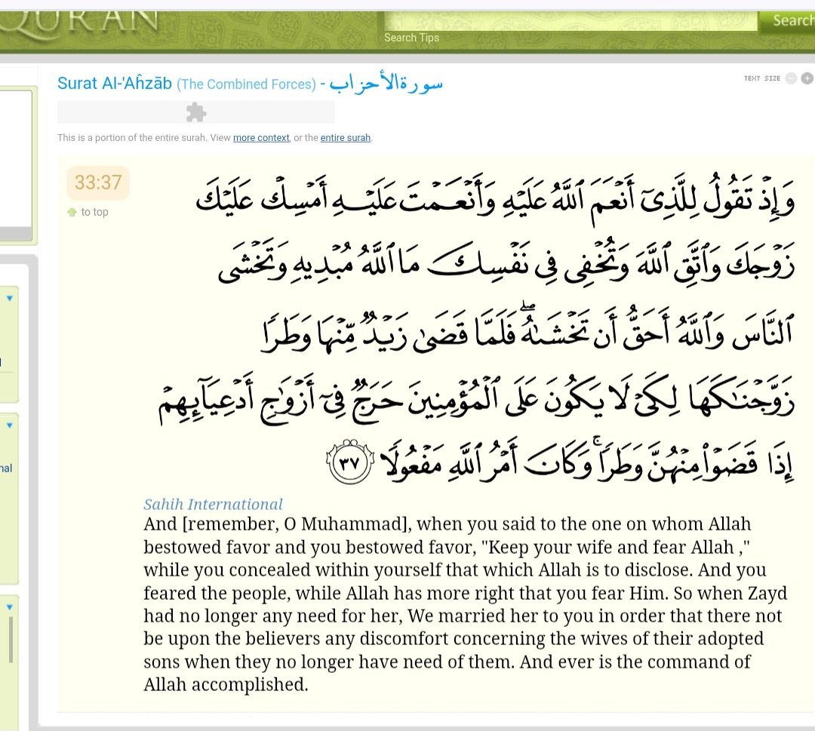Increase text size with plus button
This screenshot has height=731, width=815.
[x=807, y=78]
